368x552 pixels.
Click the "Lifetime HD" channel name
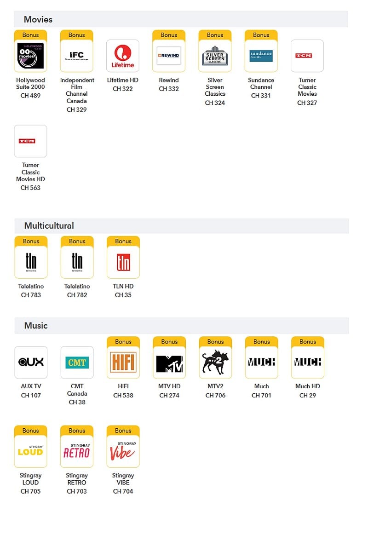click(x=123, y=80)
